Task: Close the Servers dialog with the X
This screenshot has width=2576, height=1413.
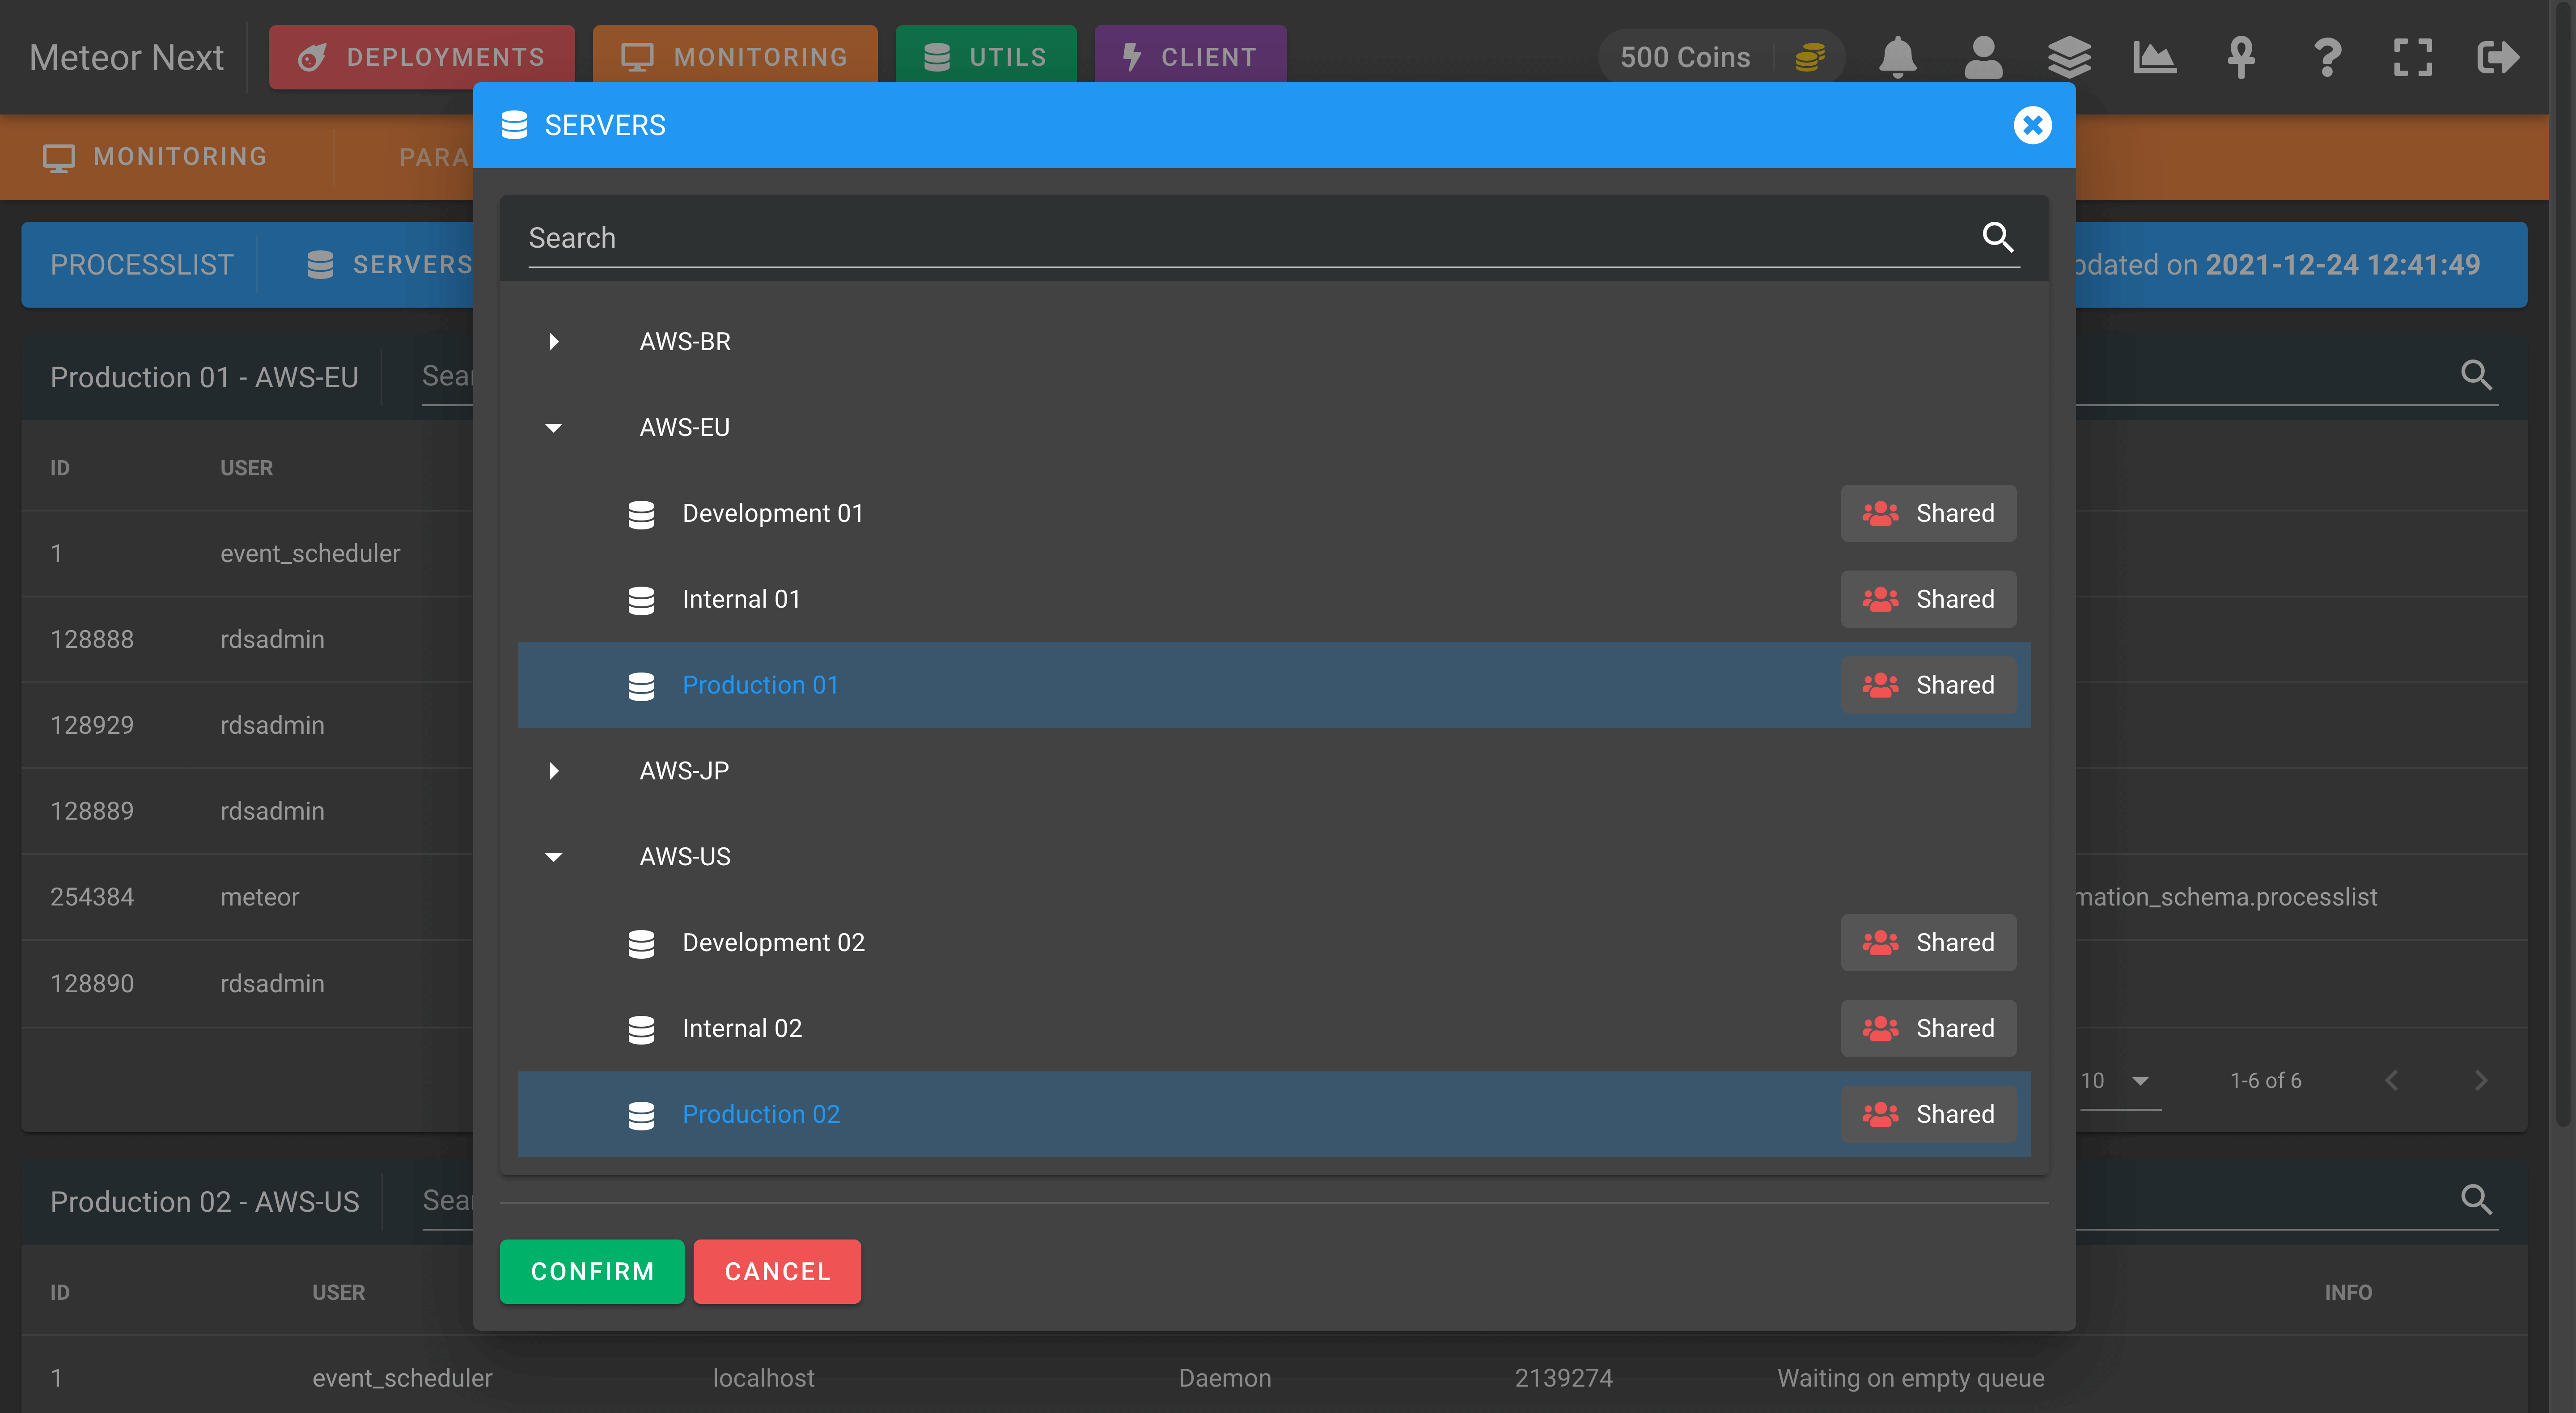Action: point(2032,125)
